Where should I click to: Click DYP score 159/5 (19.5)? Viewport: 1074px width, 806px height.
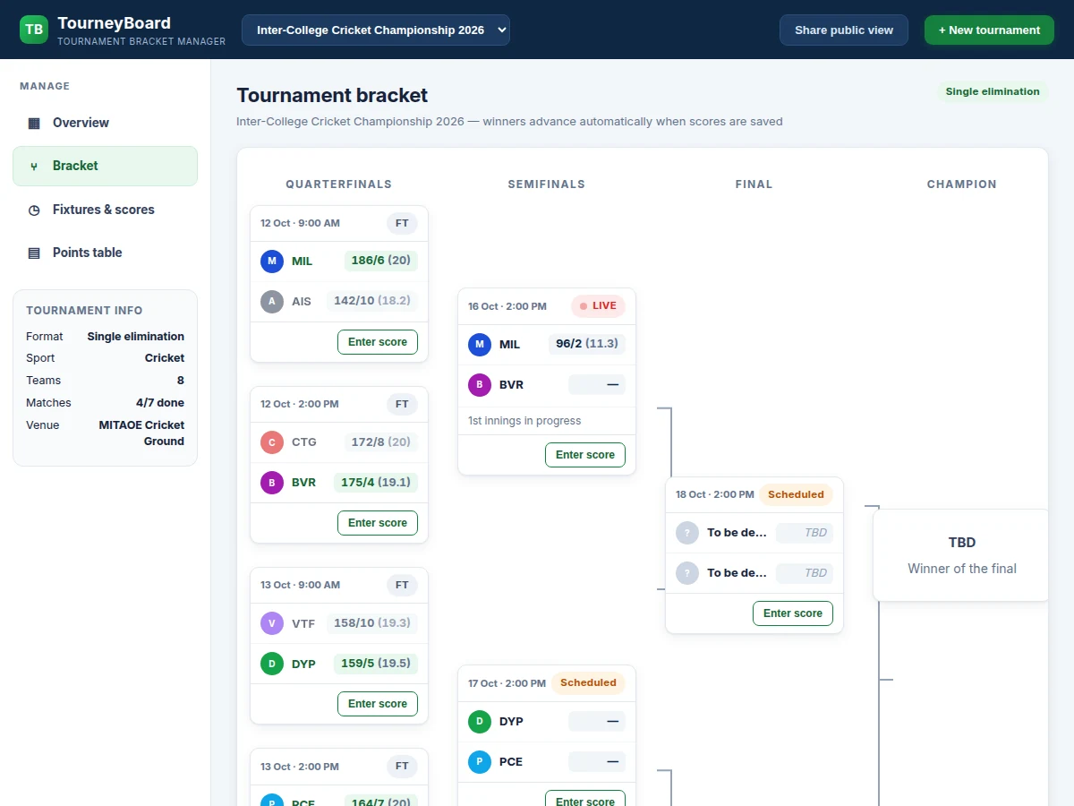[x=376, y=663]
